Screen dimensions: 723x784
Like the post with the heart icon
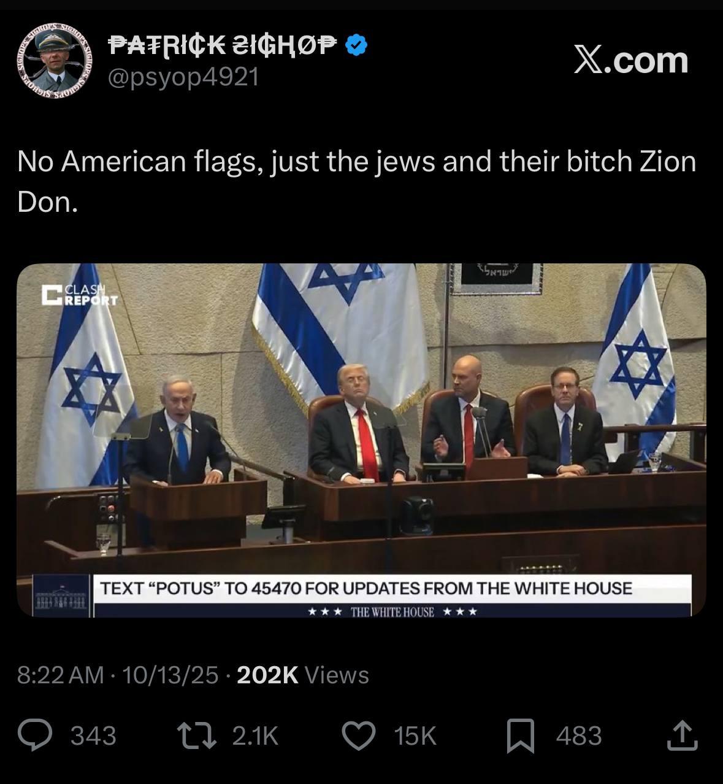(358, 735)
